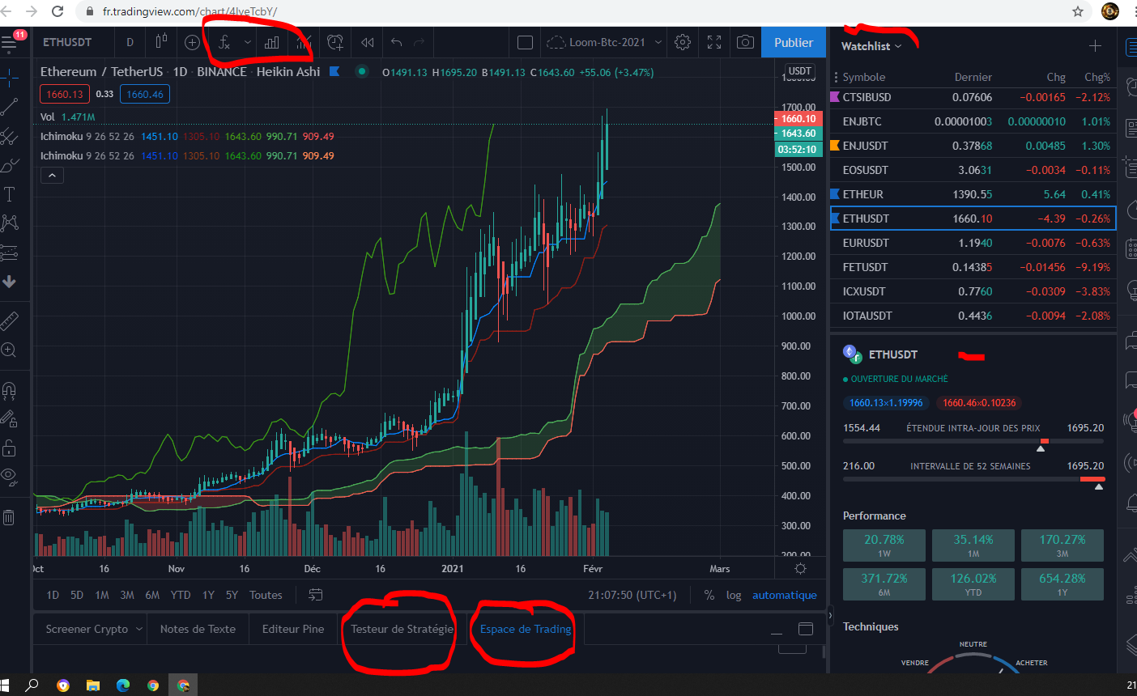This screenshot has width=1137, height=696.
Task: Take a chart snapshot with the camera icon
Action: tap(745, 42)
